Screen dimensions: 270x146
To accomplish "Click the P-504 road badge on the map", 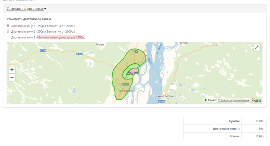I will (x=126, y=85).
